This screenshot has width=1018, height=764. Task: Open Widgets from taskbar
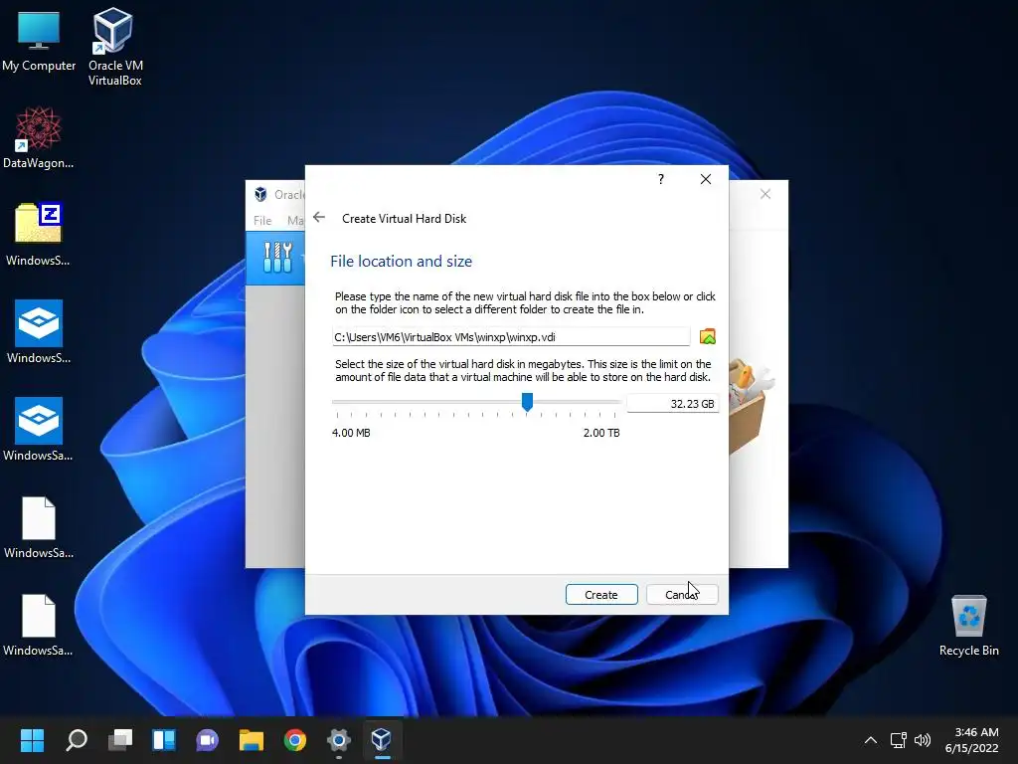164,740
